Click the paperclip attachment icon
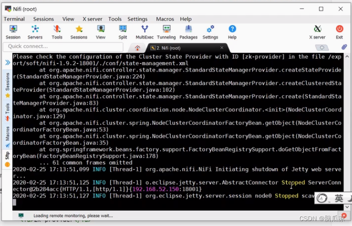This screenshot has height=226, width=352. [x=344, y=47]
